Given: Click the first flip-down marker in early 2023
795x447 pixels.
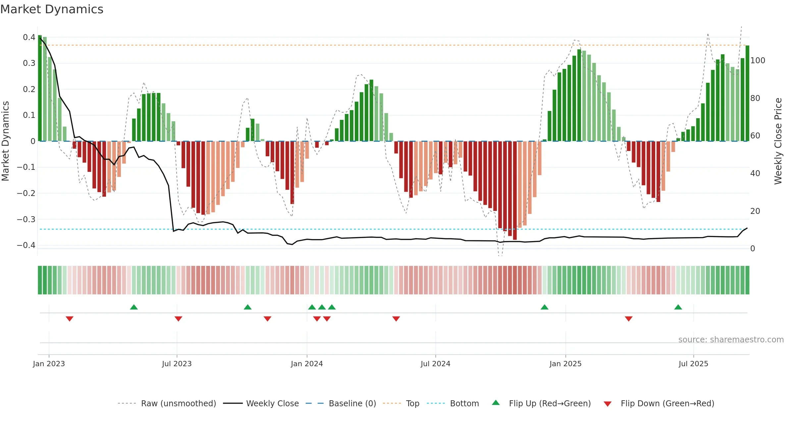Looking at the screenshot, I should 70,319.
